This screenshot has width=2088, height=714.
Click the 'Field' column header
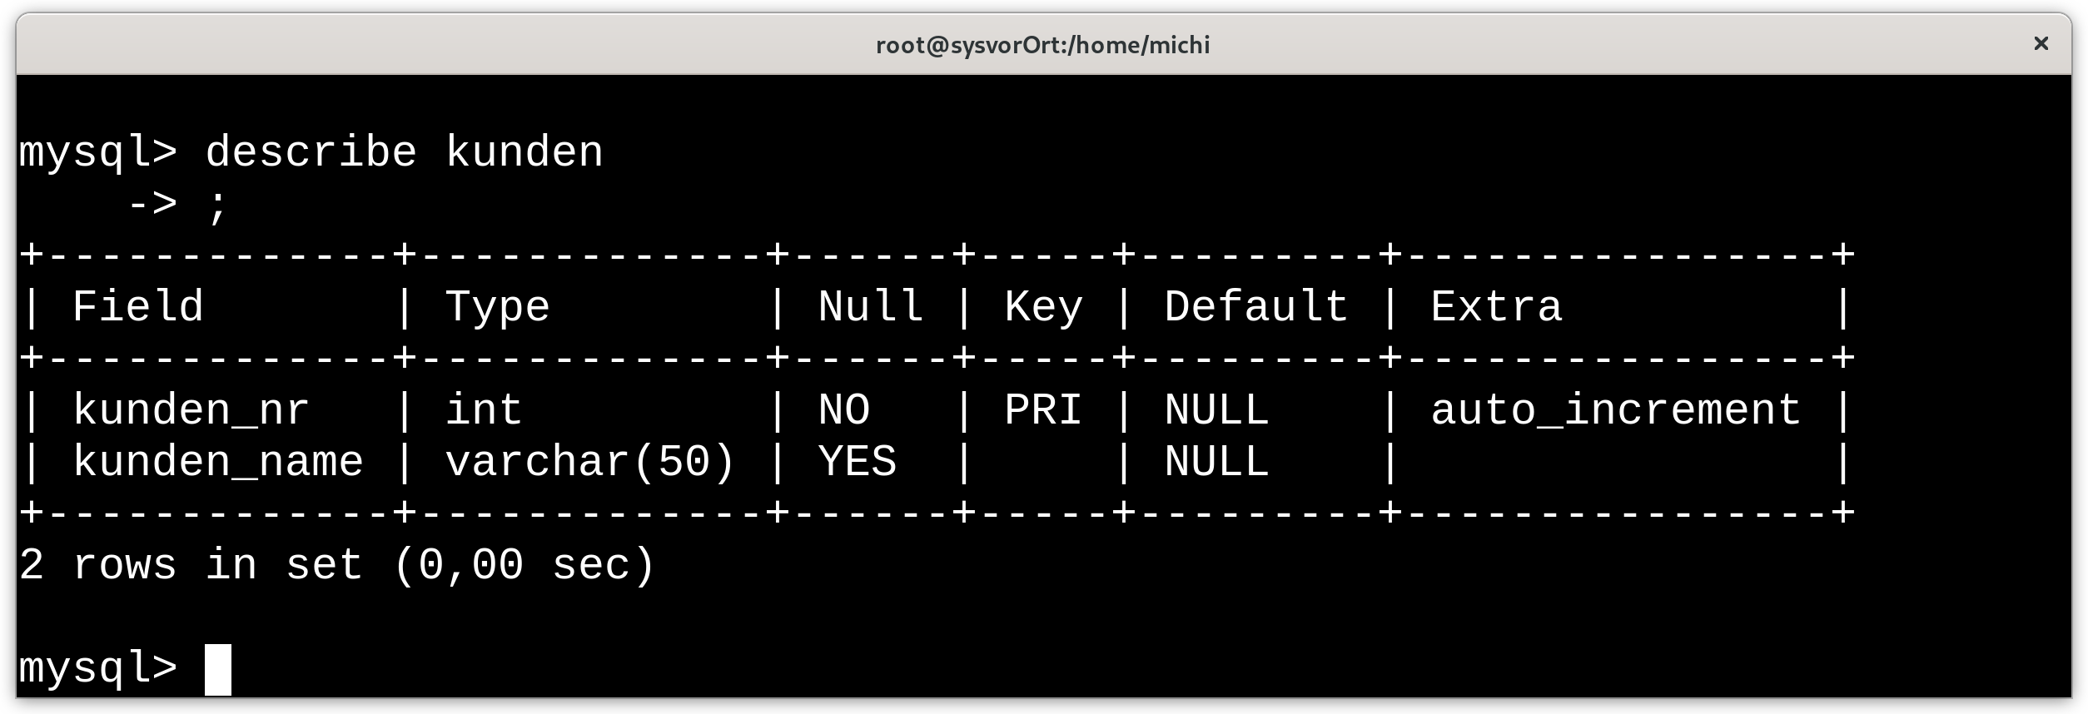click(138, 307)
